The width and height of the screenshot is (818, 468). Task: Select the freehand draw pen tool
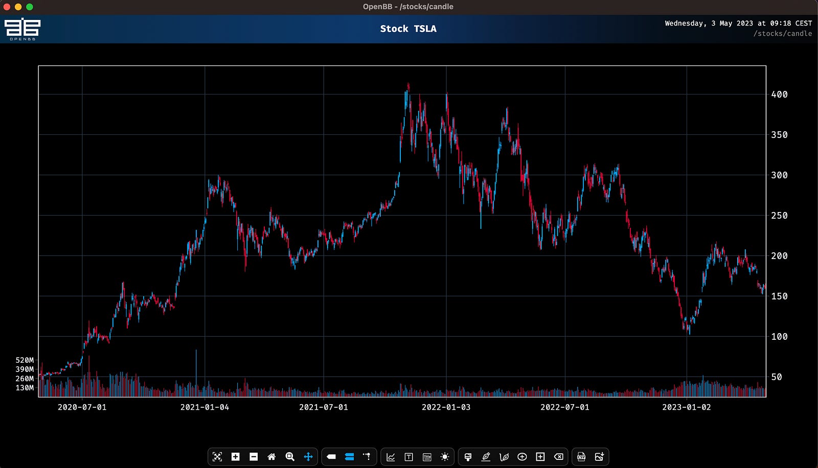pyautogui.click(x=504, y=457)
